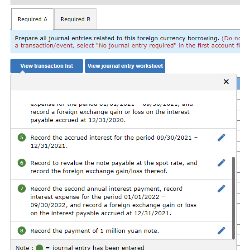
Task: Select the Record payment of yuan note row
Action: (x=121, y=231)
